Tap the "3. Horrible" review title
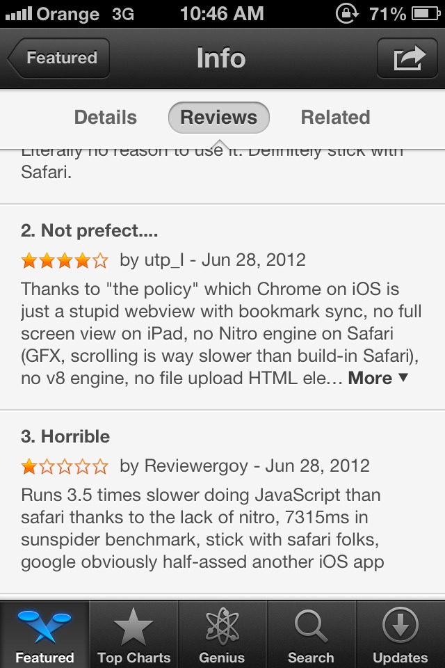Screen dimensions: 445x668 65,437
